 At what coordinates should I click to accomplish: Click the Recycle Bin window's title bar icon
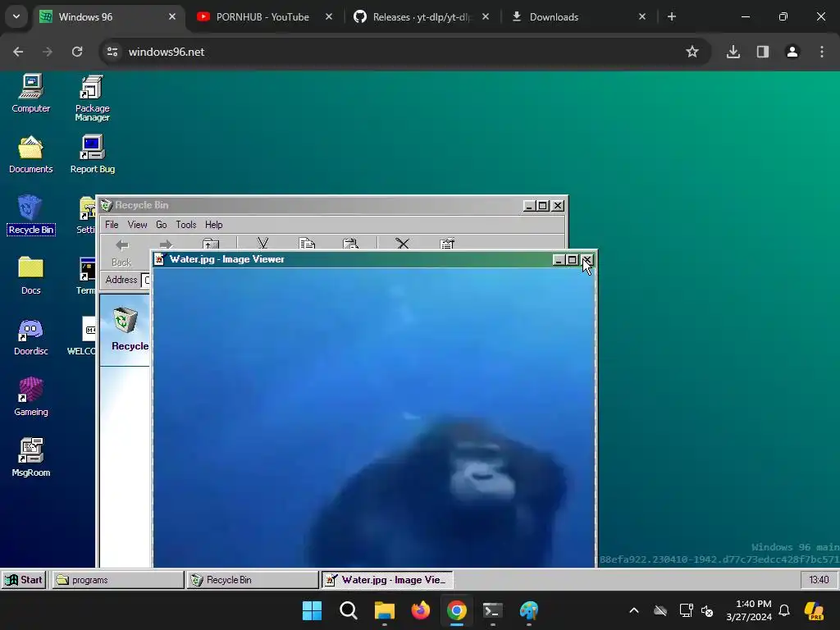[x=106, y=205]
